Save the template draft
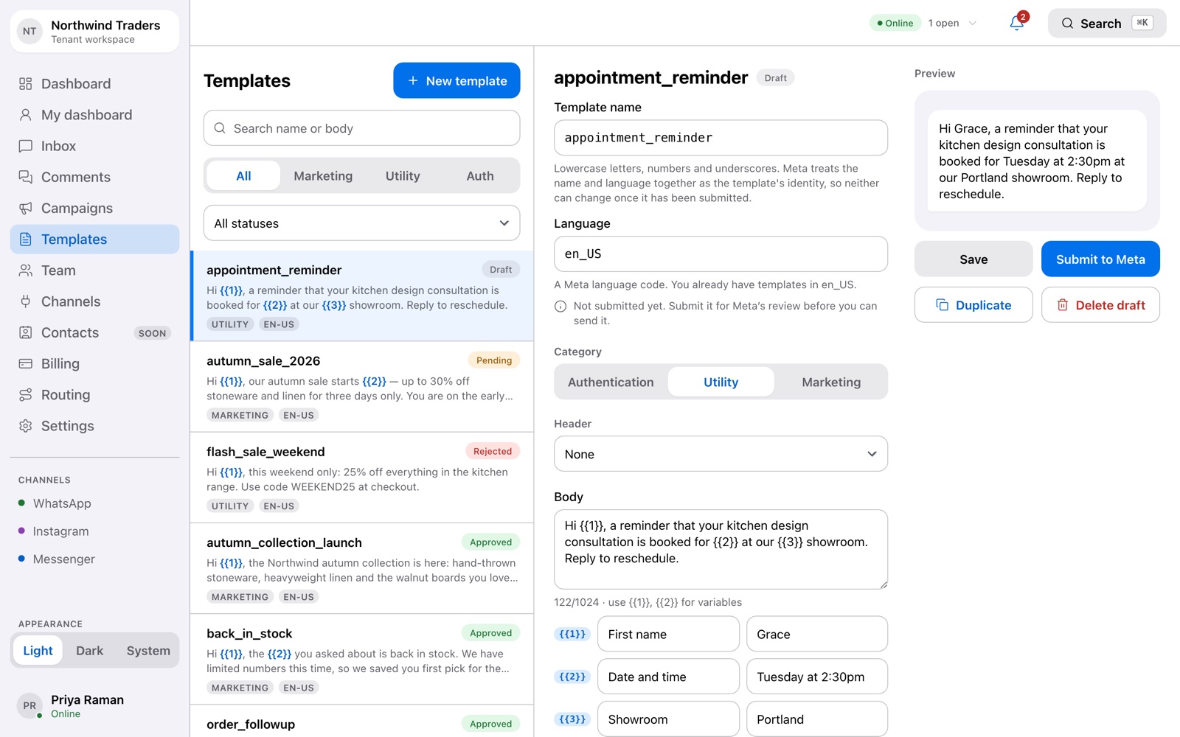 tap(974, 259)
